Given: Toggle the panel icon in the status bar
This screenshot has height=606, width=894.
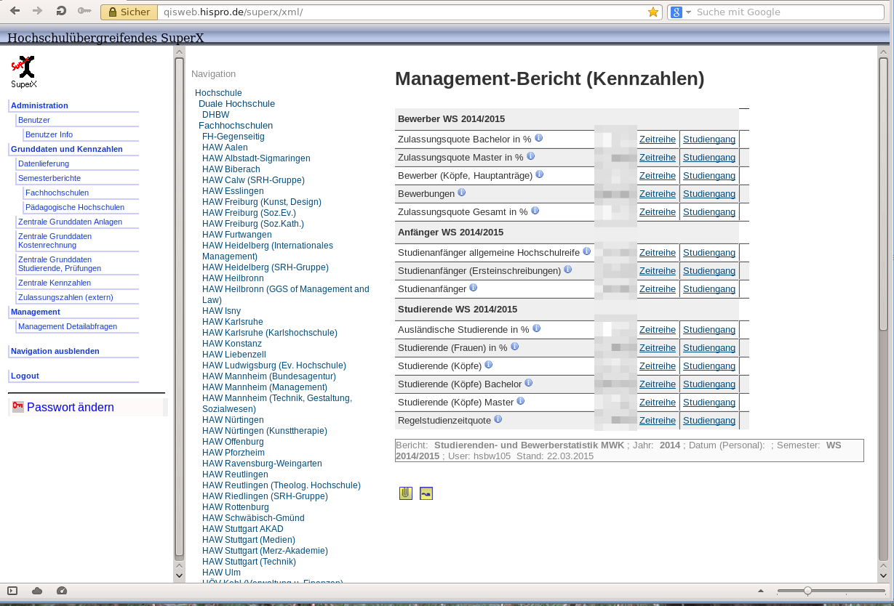Looking at the screenshot, I should coord(12,591).
